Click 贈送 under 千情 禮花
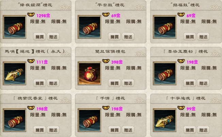This screenshot has height=137, width=222. [128, 130]
